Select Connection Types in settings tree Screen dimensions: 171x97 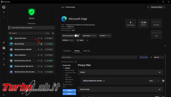tap(71, 73)
